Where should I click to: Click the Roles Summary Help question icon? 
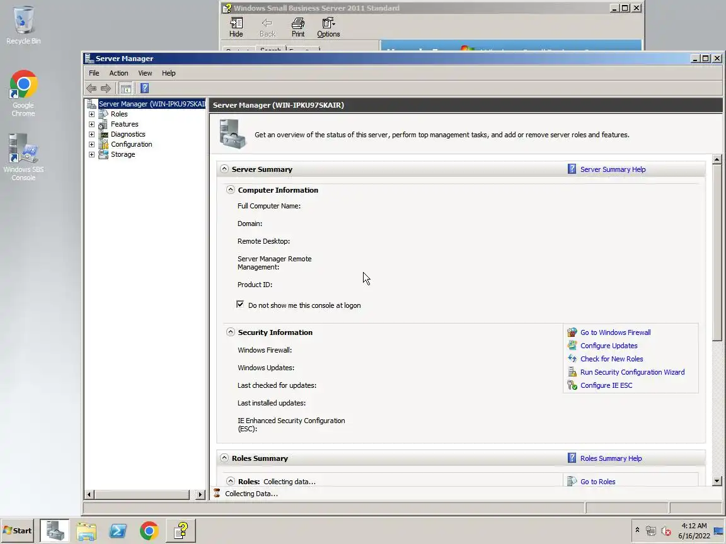click(572, 458)
